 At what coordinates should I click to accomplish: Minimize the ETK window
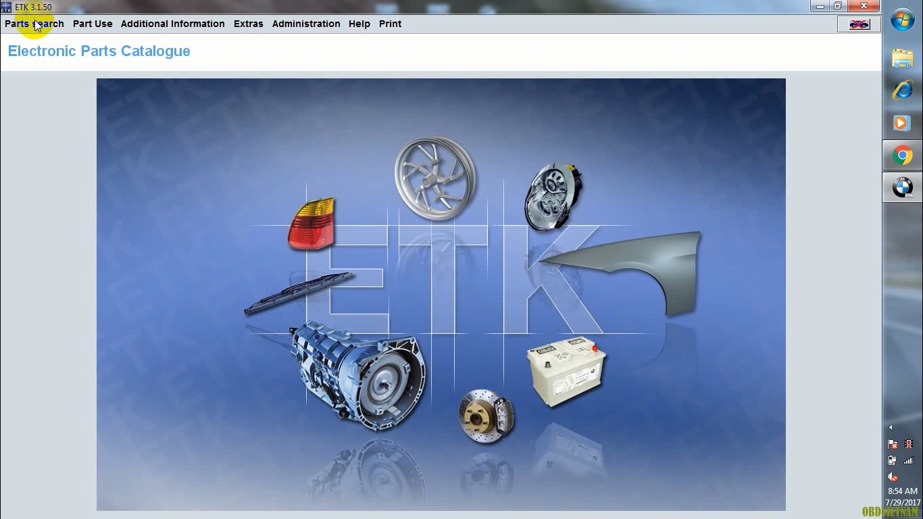pos(820,6)
